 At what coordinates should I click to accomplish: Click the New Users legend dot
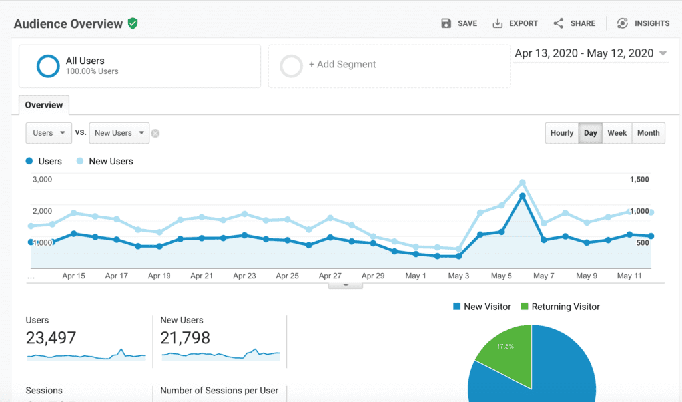click(80, 161)
